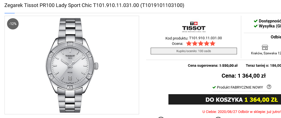Click the first rating star
The width and height of the screenshot is (281, 118).
pos(189,43)
